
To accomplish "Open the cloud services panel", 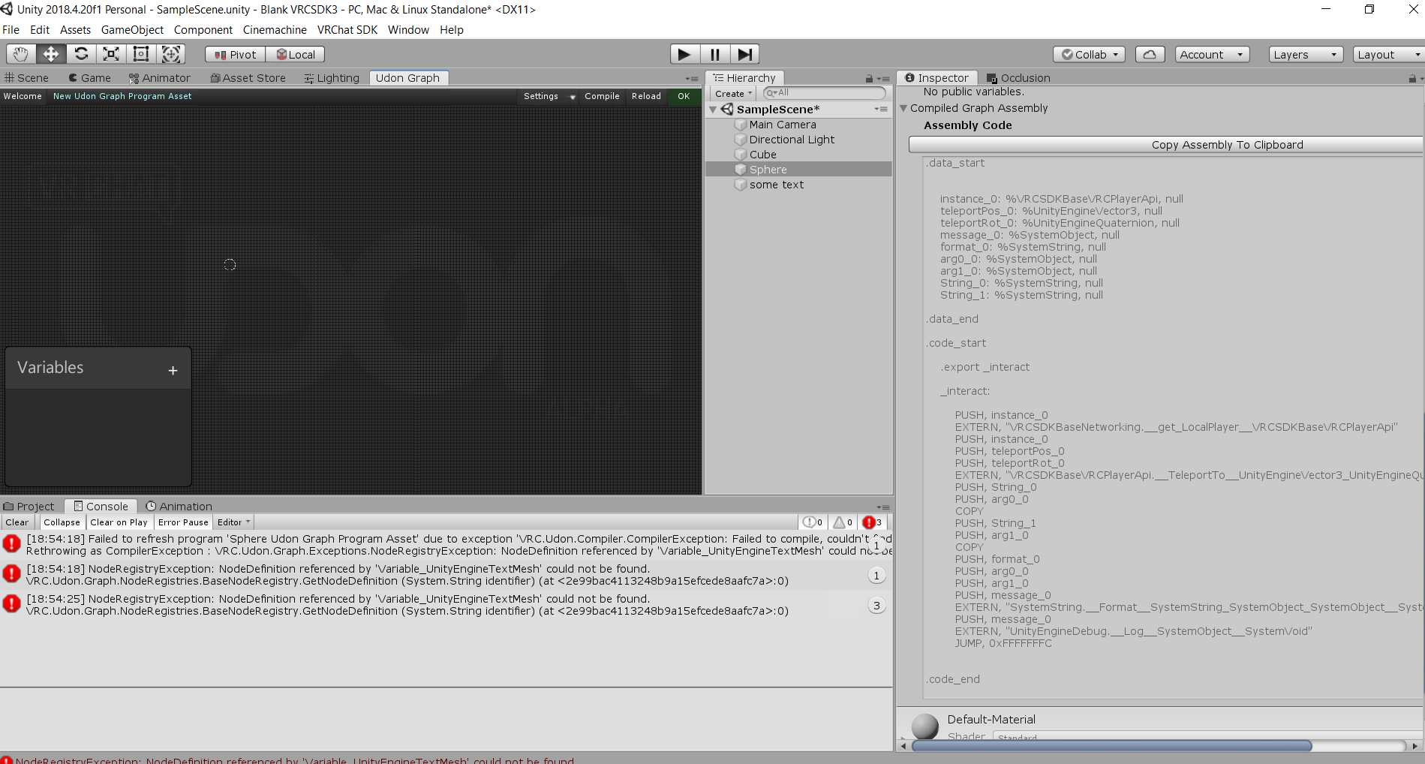I will click(x=1150, y=55).
